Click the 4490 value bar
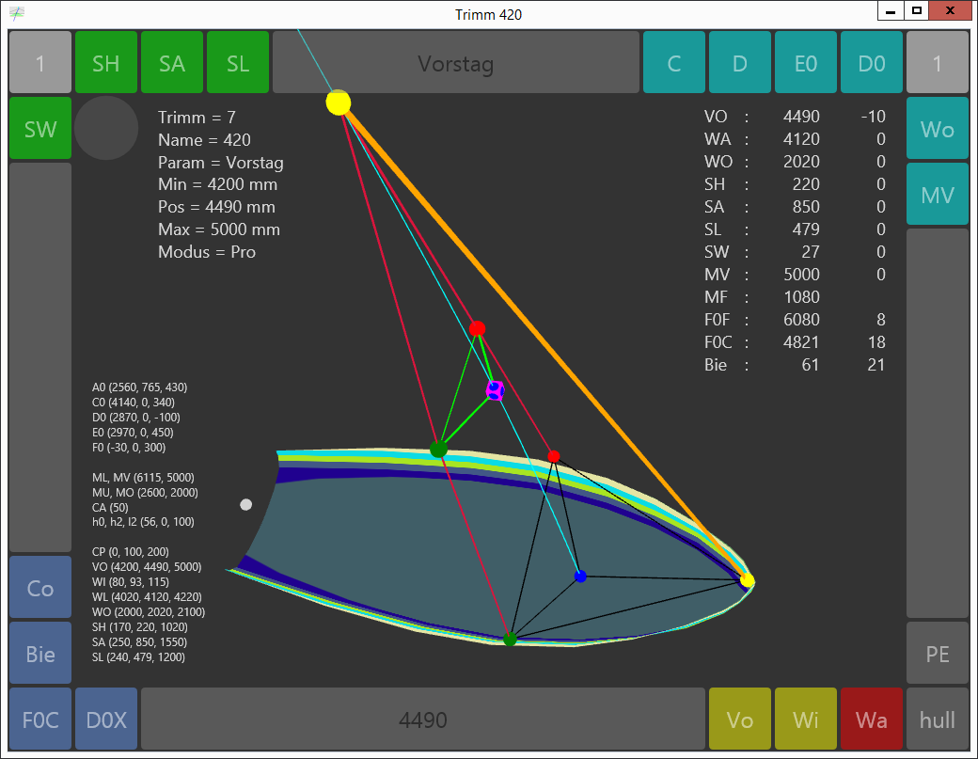 (422, 719)
